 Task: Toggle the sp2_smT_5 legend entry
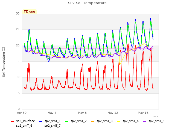pyautogui.click(x=154, y=121)
